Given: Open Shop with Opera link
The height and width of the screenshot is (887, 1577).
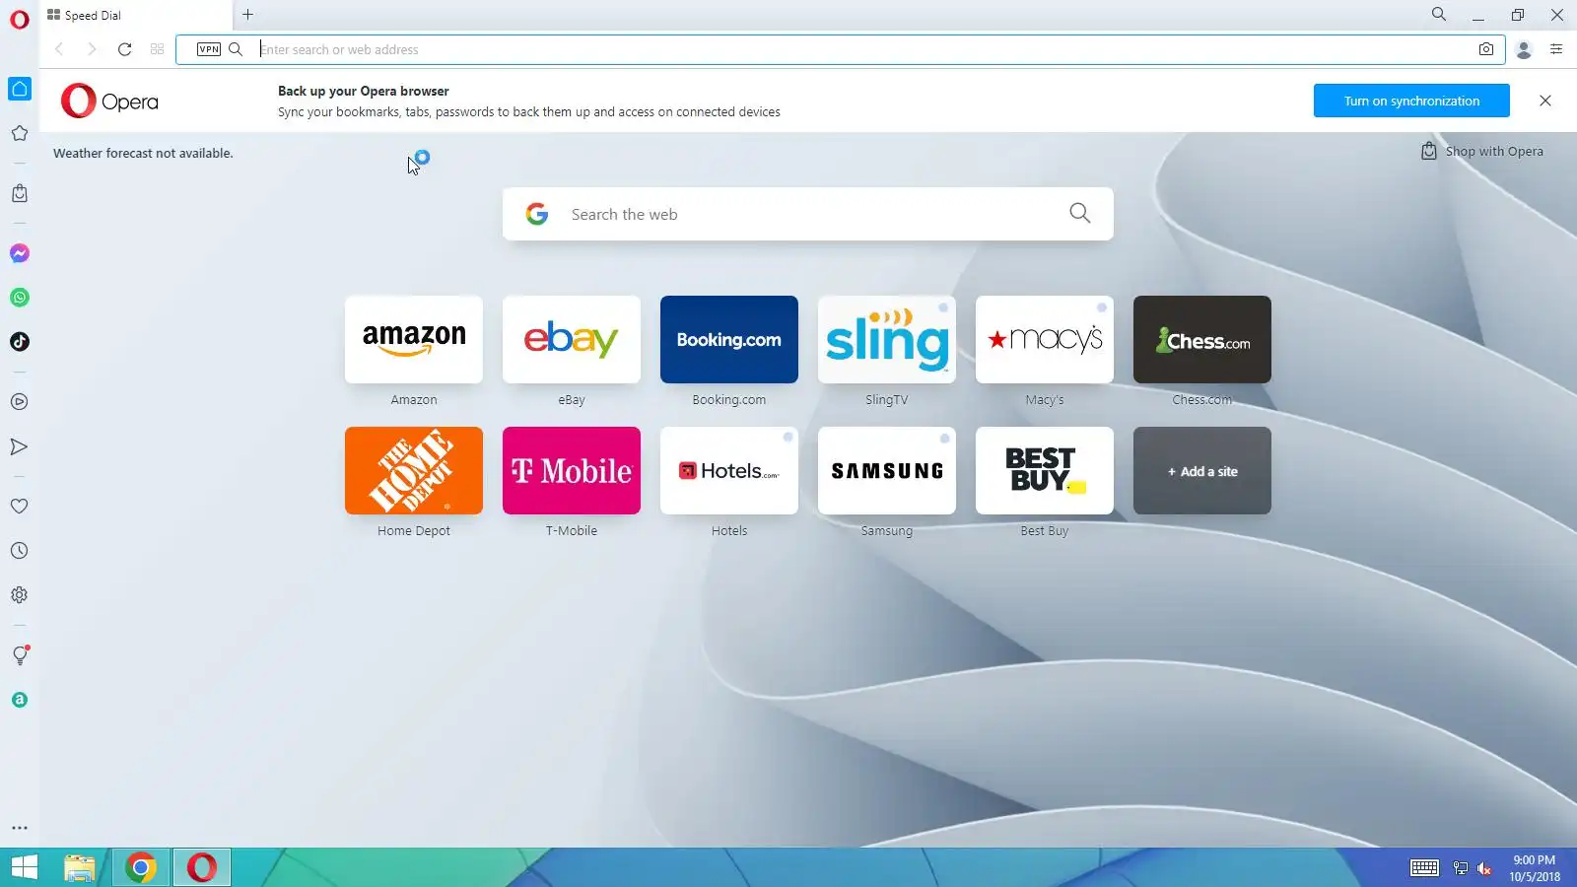Looking at the screenshot, I should [x=1482, y=151].
